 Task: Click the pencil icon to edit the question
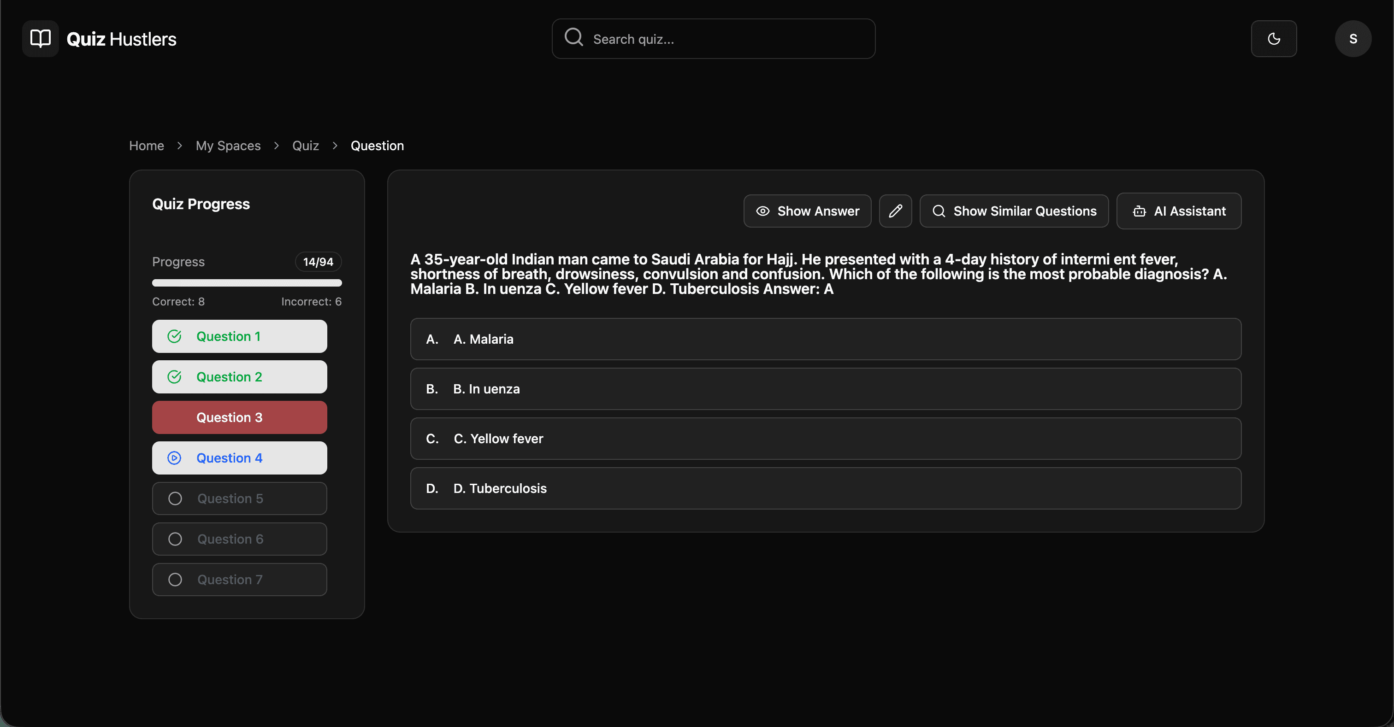tap(896, 211)
